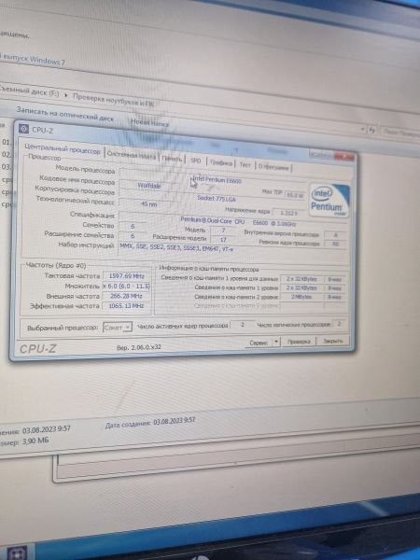Viewport: 420px width, 560px height.
Task: Click the file size 3,90 МБ in Explorer
Action: (x=35, y=441)
